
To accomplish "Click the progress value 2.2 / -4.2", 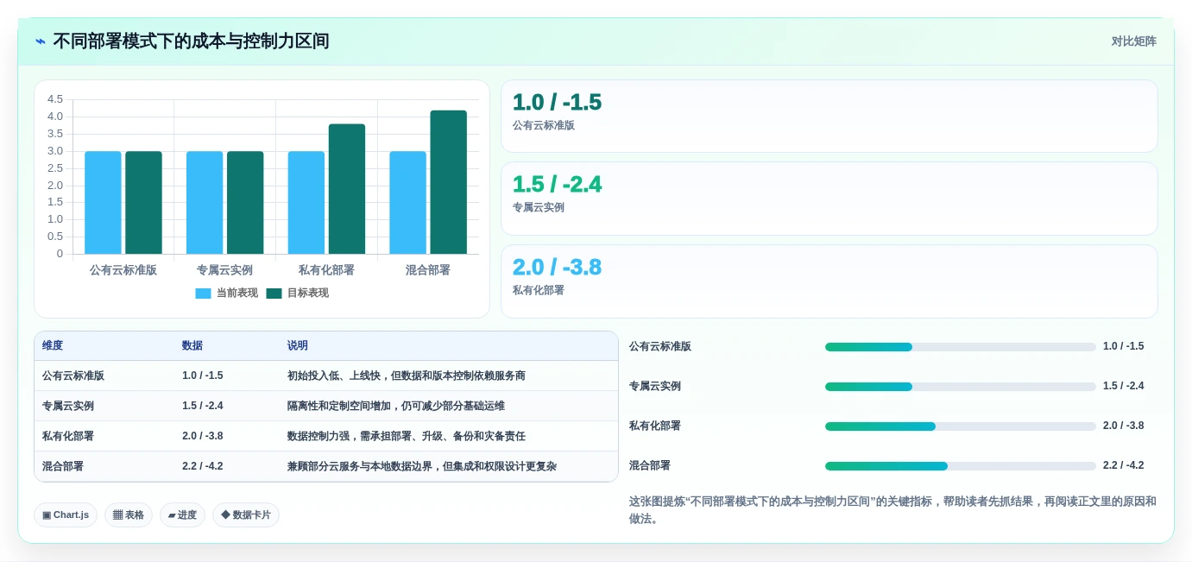I will click(1123, 465).
